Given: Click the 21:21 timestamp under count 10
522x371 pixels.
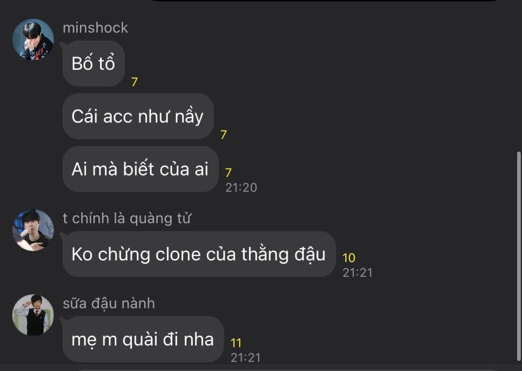Looking at the screenshot, I should pyautogui.click(x=358, y=272).
